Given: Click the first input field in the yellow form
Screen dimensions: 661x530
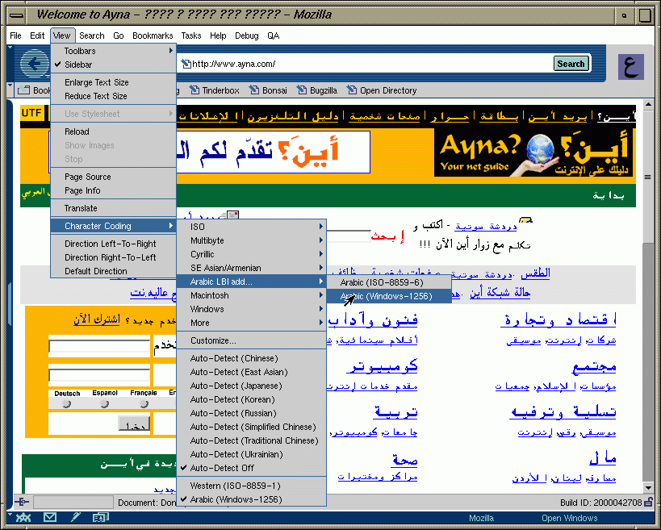Looking at the screenshot, I should pos(99,346).
